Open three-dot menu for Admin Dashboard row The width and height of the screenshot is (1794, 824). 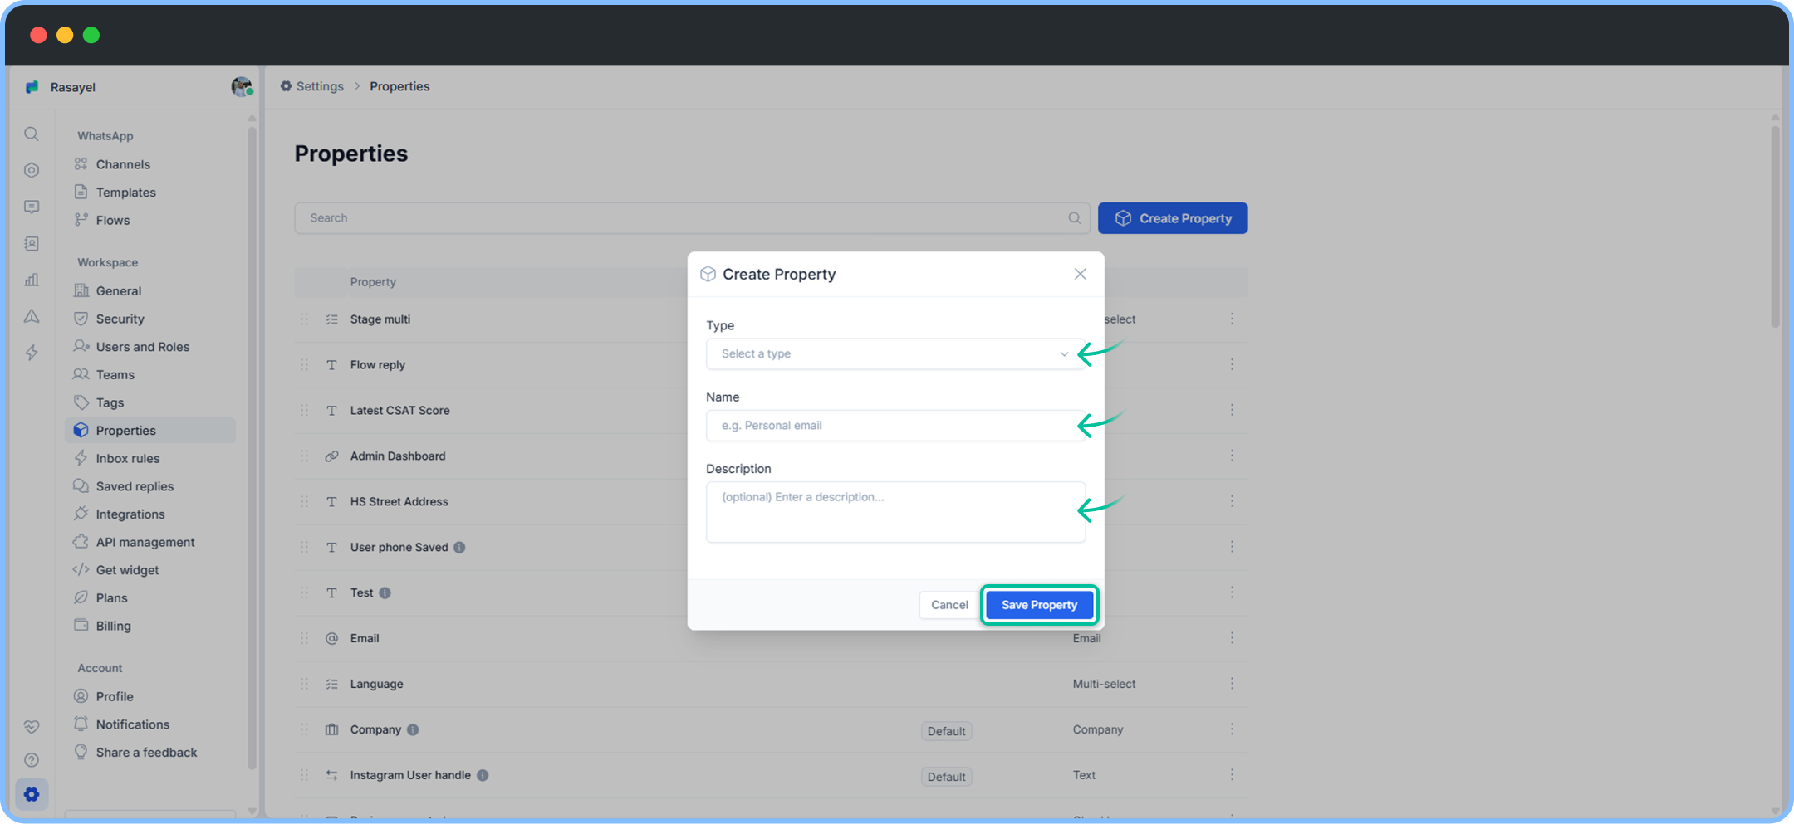tap(1232, 456)
